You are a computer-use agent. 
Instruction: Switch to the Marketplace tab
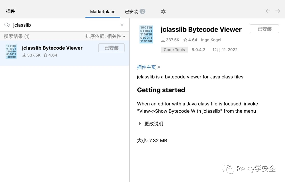[x=103, y=12]
